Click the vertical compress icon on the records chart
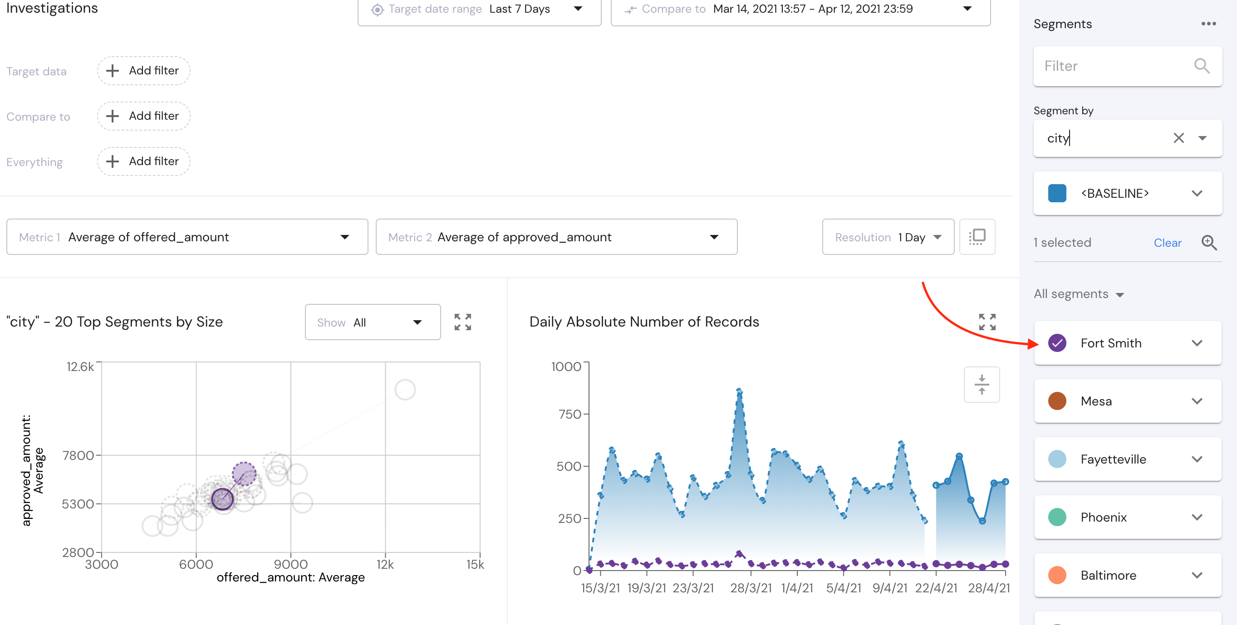The image size is (1237, 625). pyautogui.click(x=982, y=385)
